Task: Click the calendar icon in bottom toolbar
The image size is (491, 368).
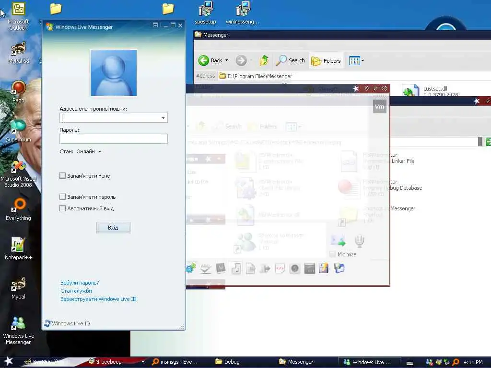Action: (309, 268)
